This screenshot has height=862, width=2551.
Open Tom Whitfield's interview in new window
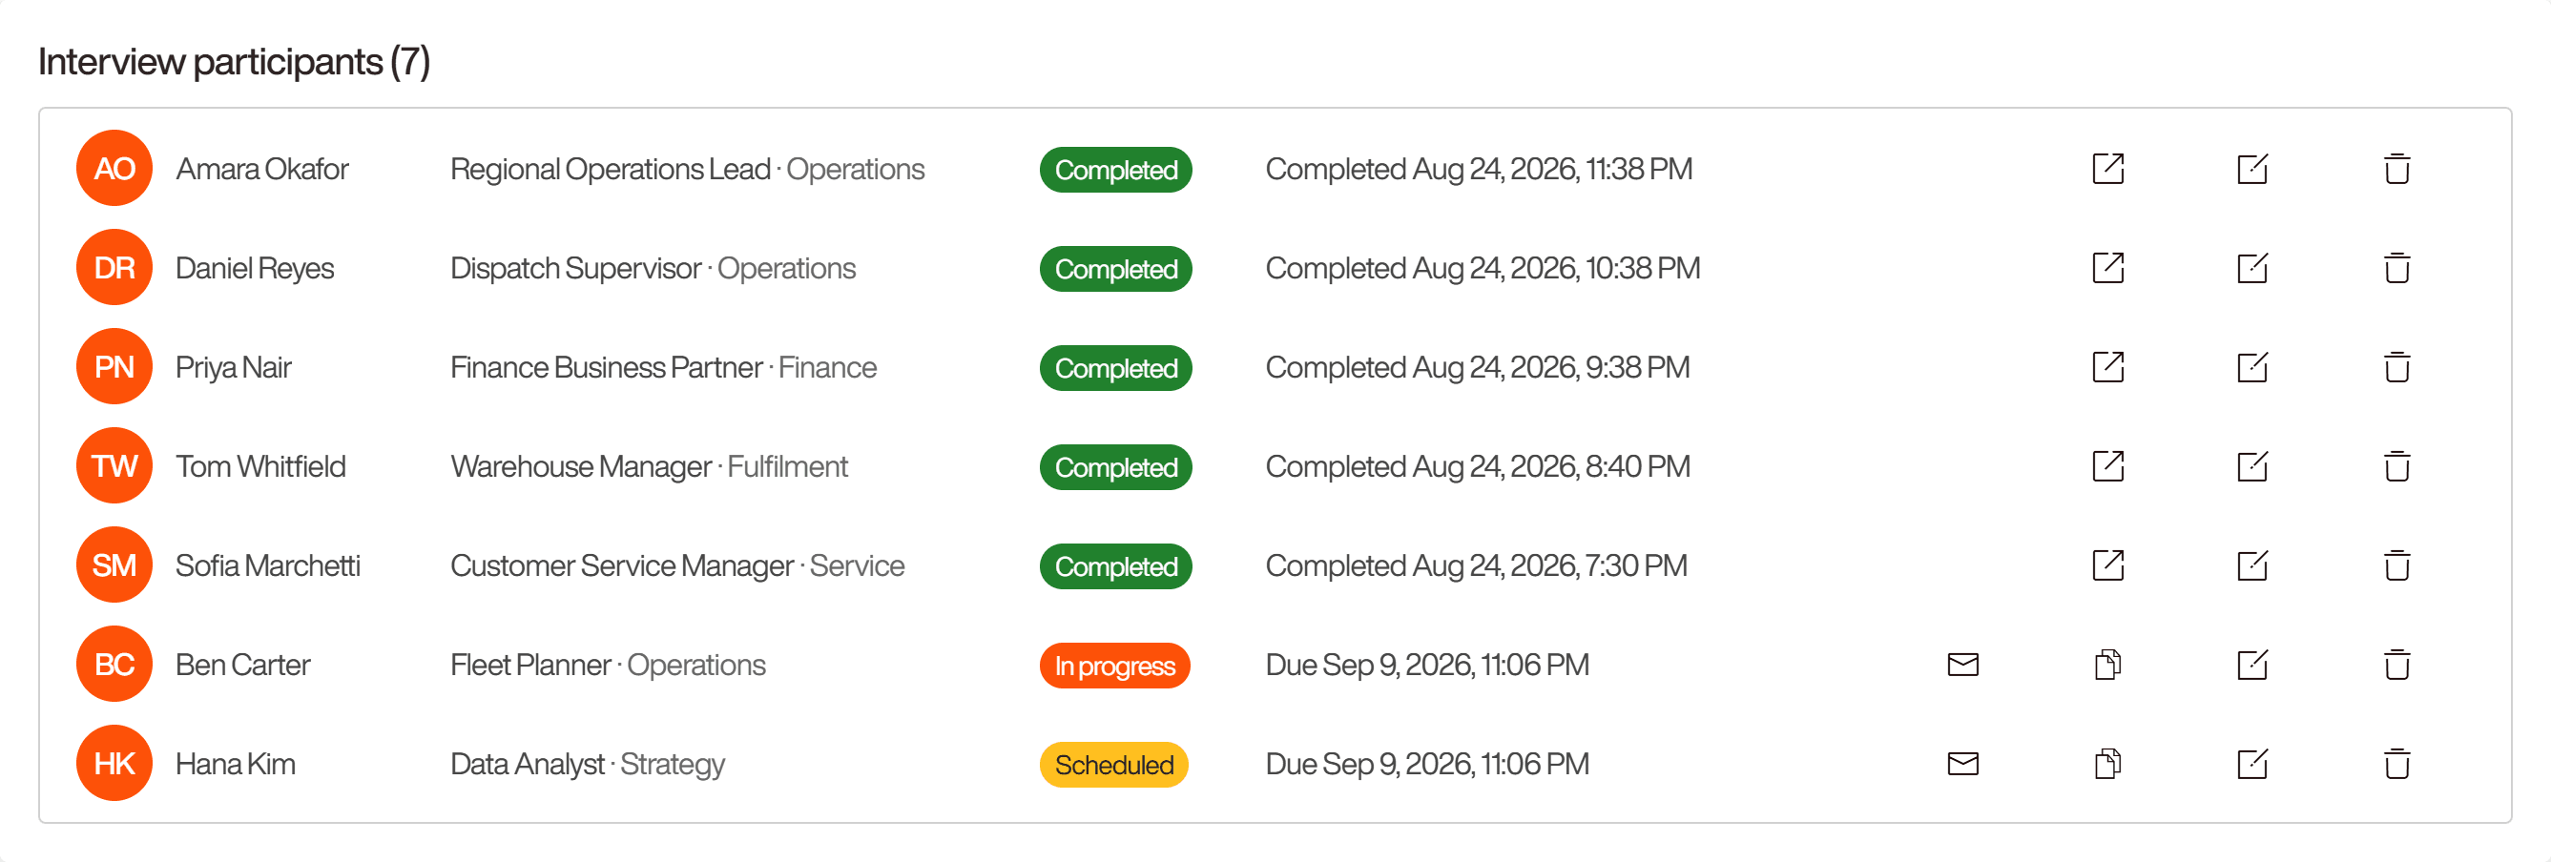point(2107,465)
